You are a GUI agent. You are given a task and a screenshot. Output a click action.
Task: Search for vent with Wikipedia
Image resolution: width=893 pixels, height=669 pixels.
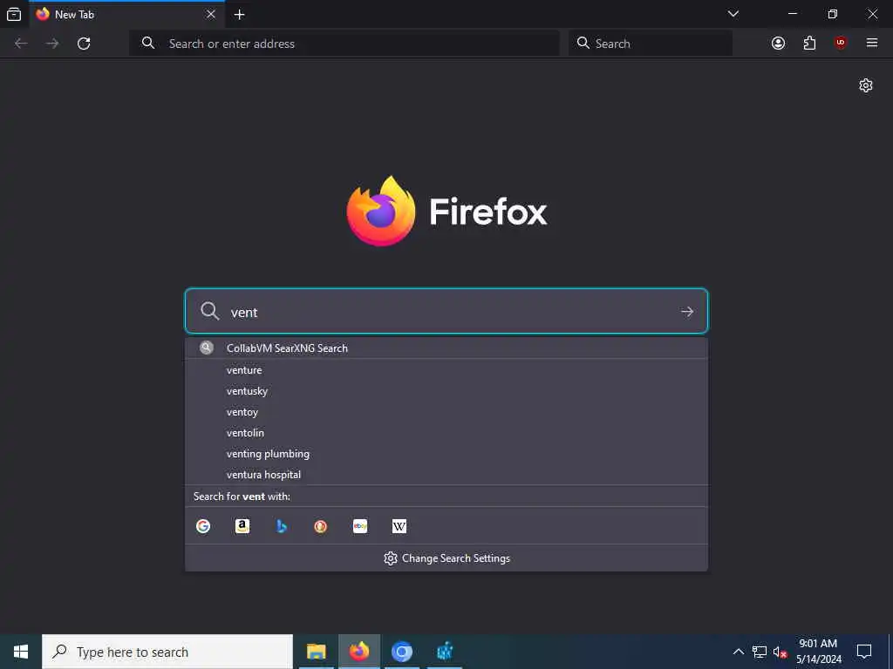[399, 526]
